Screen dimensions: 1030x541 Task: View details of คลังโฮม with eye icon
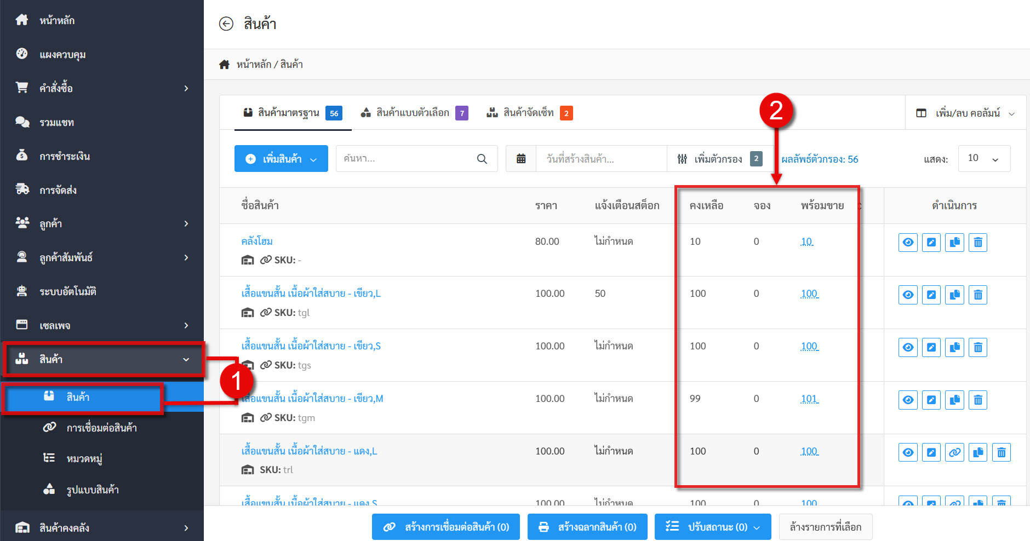908,242
